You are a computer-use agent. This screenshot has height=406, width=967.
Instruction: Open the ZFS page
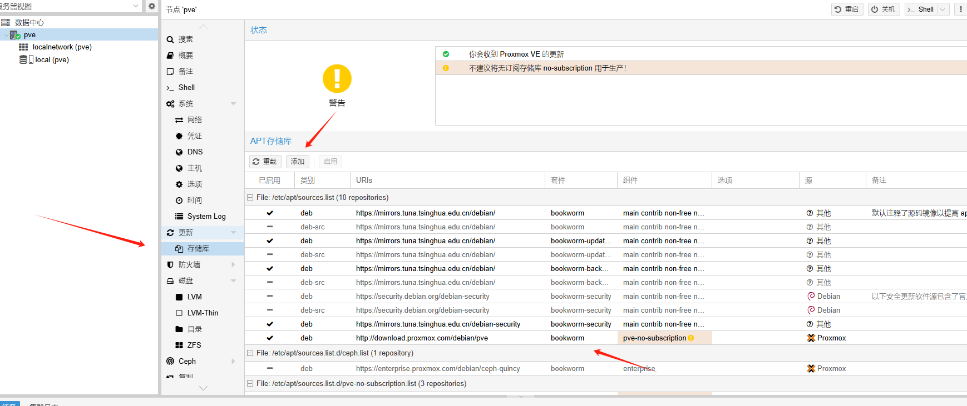click(x=194, y=345)
